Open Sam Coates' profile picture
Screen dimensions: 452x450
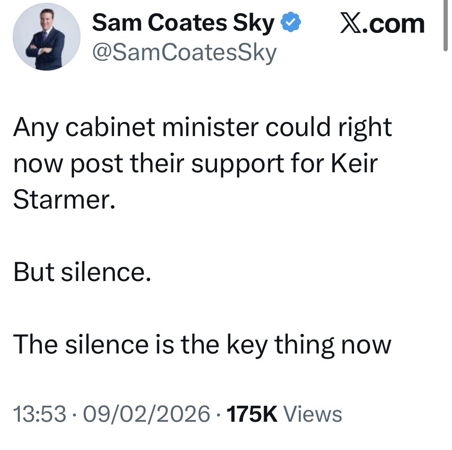coord(46,37)
